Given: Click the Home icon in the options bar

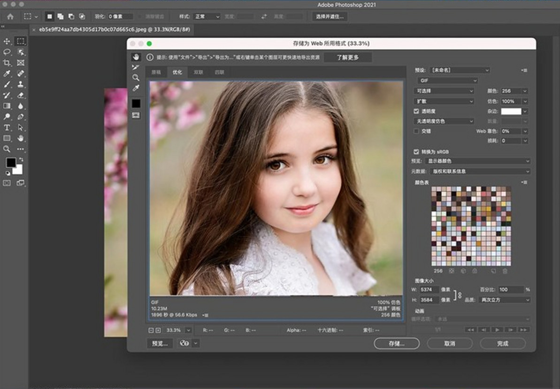Looking at the screenshot, I should point(10,16).
